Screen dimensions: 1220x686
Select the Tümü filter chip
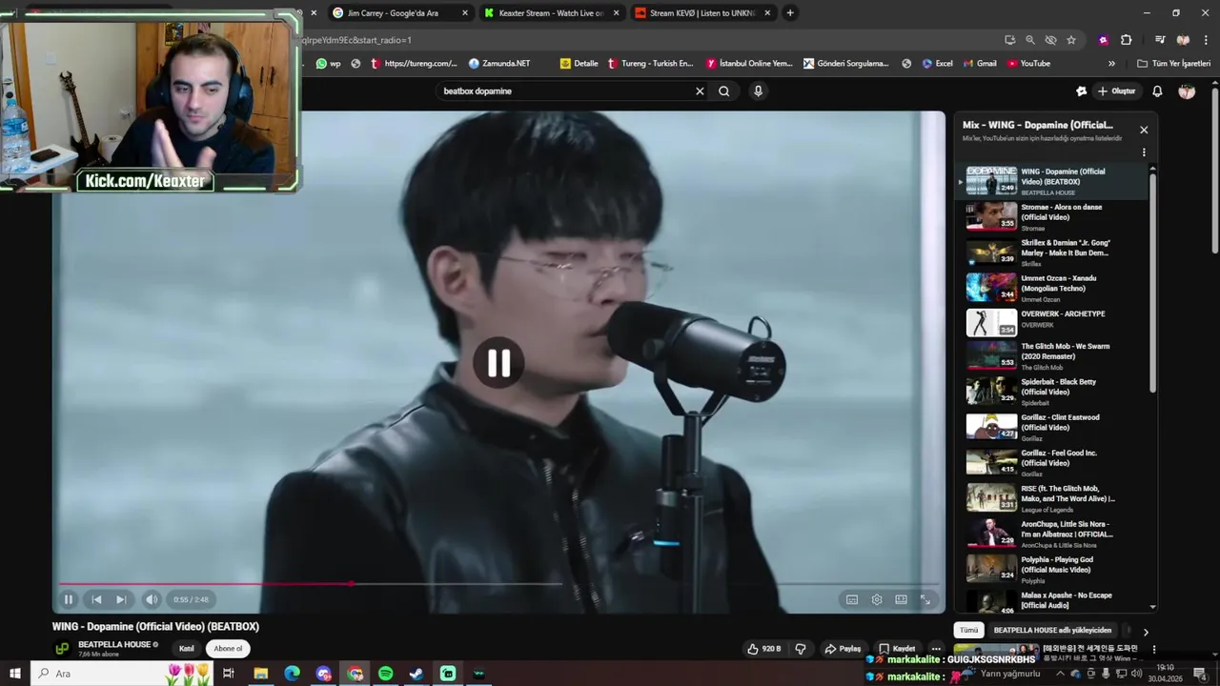[968, 631]
